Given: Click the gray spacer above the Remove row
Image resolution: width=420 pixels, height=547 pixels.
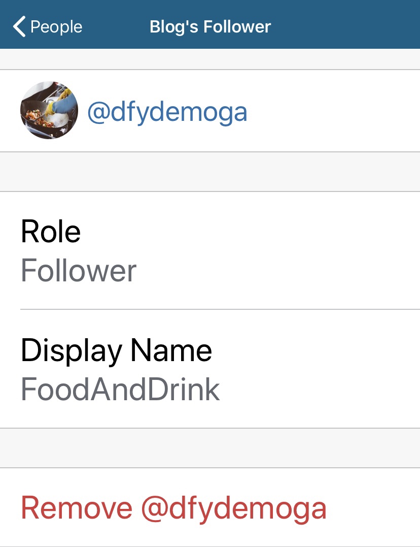Looking at the screenshot, I should [x=210, y=448].
